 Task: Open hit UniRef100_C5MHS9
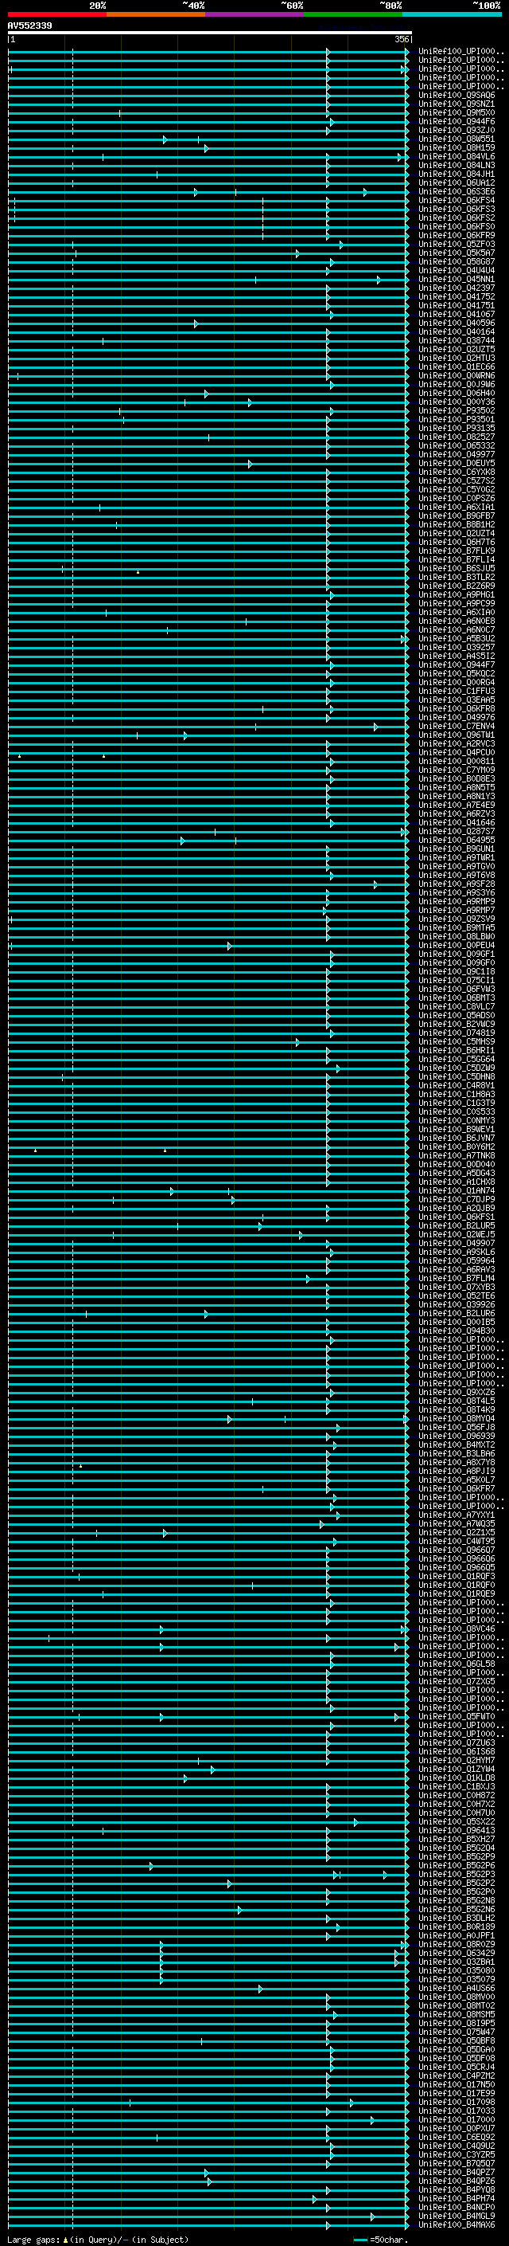pos(457,1041)
